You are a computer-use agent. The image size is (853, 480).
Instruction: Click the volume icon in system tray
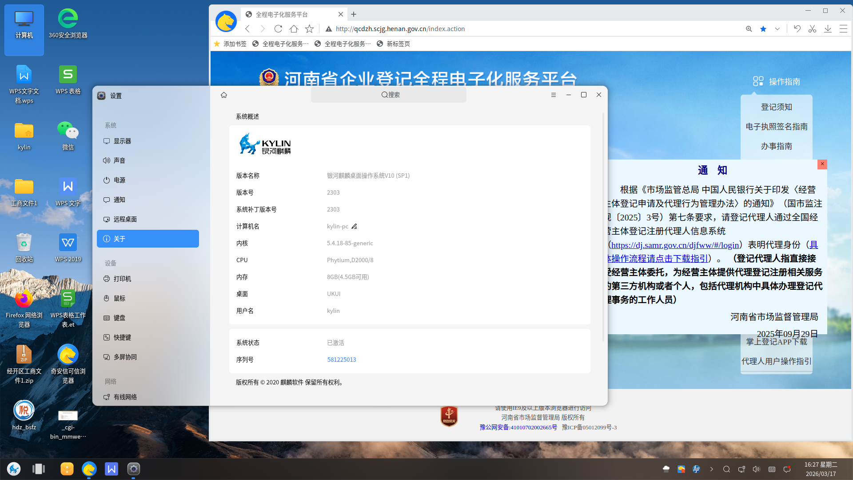click(x=756, y=469)
